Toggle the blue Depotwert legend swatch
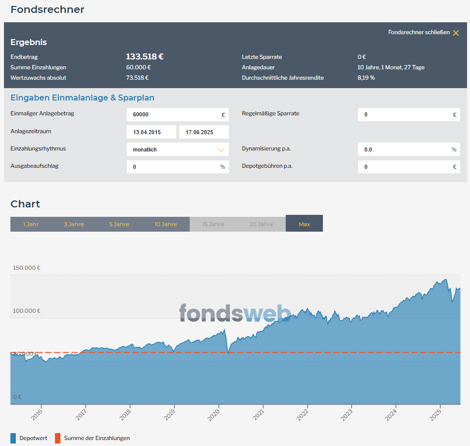The height and width of the screenshot is (446, 470). tap(13, 438)
